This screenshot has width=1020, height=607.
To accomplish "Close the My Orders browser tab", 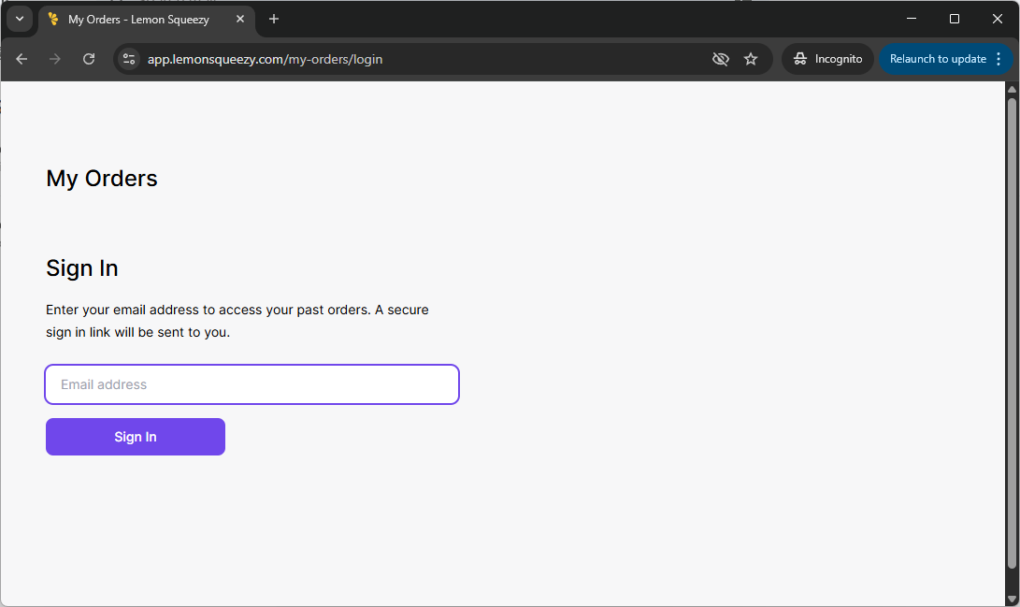I will click(x=240, y=20).
